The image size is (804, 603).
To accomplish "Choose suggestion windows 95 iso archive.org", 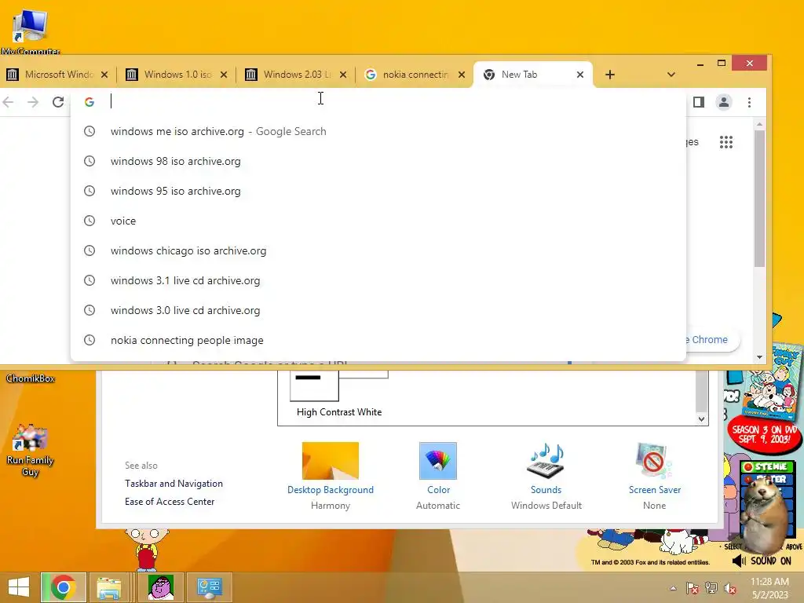I will pos(378,191).
